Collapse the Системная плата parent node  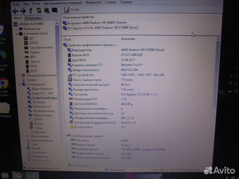pyautogui.click(x=16, y=34)
